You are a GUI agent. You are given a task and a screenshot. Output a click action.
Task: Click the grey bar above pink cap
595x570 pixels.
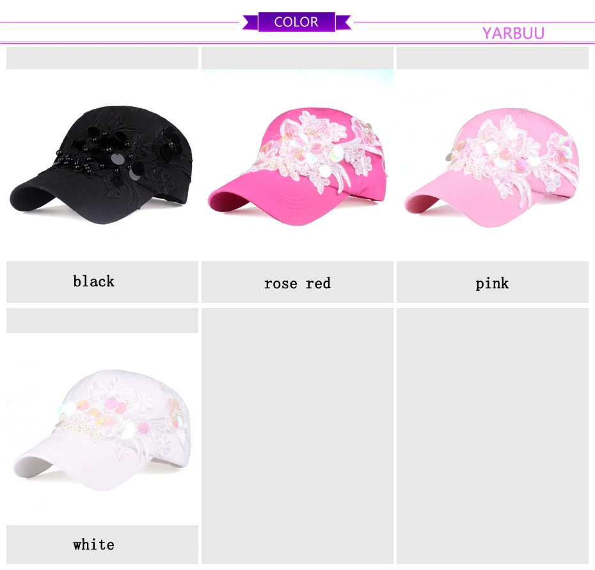coord(492,58)
